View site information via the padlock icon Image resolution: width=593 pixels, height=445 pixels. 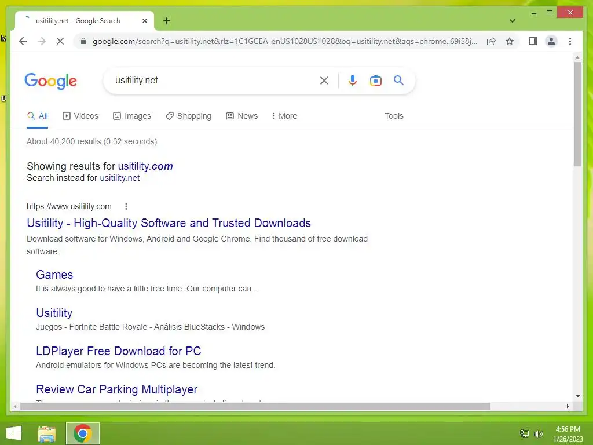(x=83, y=41)
